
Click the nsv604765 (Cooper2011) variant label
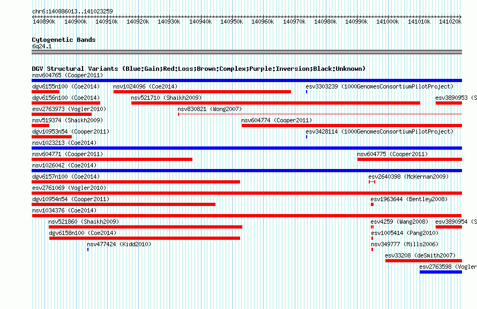click(x=68, y=75)
